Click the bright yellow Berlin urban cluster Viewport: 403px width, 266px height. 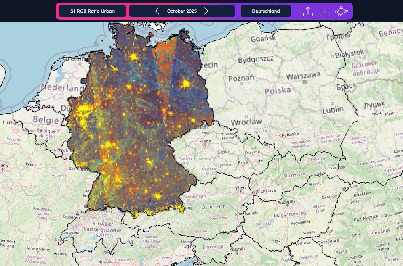point(185,84)
